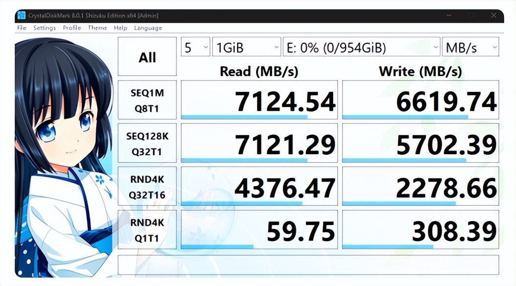Screen dimensions: 516x286
Task: Run the RND4K Q1T1 test
Action: click(x=147, y=229)
